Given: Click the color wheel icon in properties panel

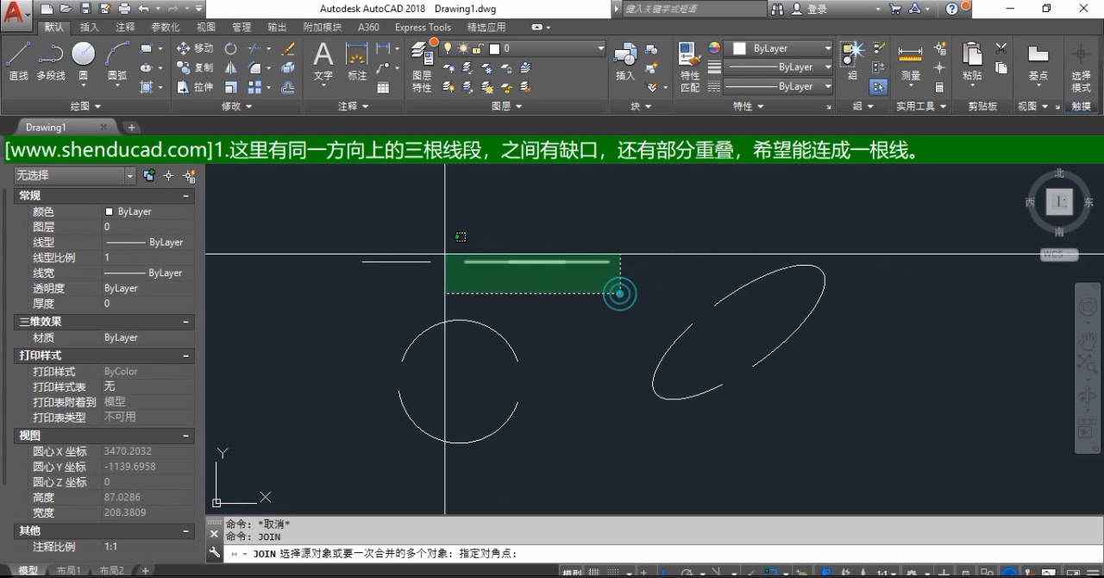Looking at the screenshot, I should 714,48.
